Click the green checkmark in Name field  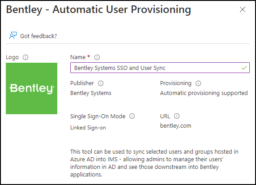[244, 68]
